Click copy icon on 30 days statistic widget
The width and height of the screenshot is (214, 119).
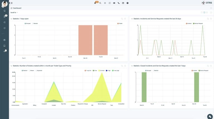tap(208, 19)
